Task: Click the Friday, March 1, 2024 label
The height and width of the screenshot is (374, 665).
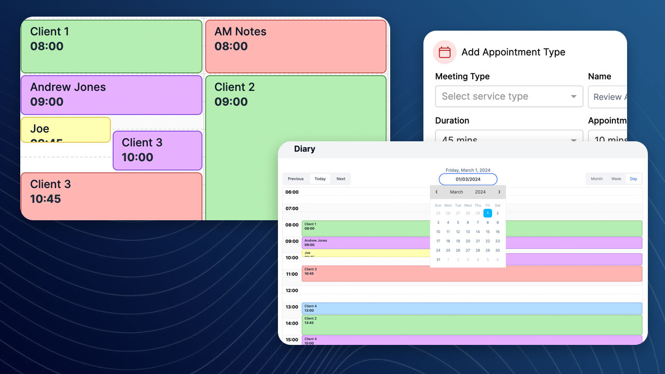Action: [x=468, y=170]
